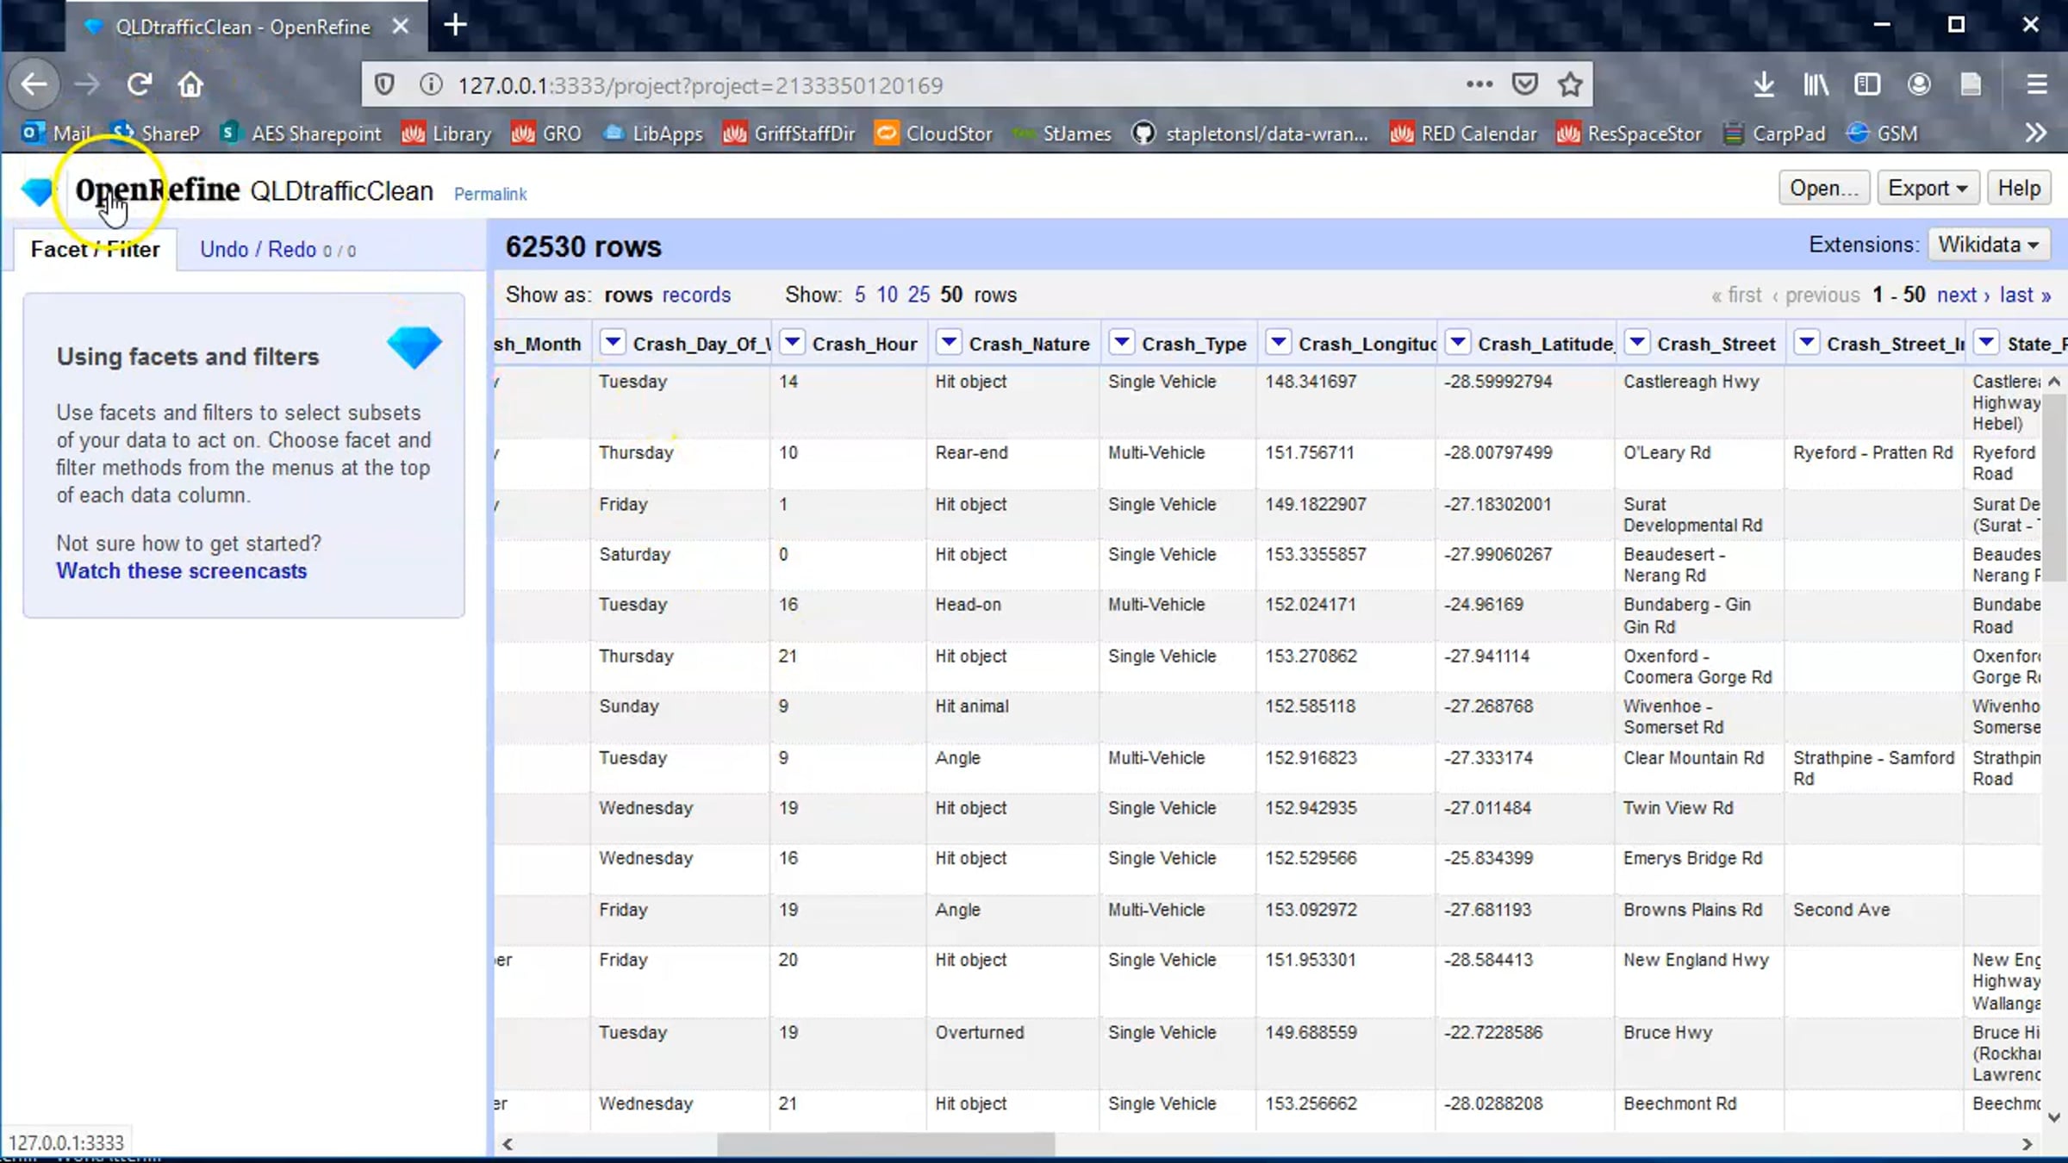Click the Watch these screencasts link
2068x1163 pixels.
181,571
